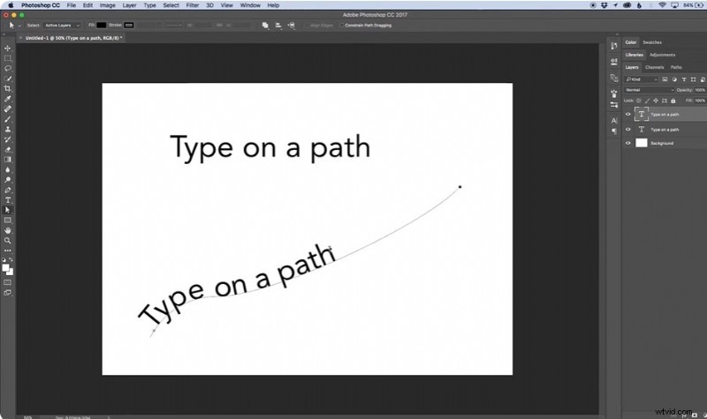707x419 pixels.
Task: Change screen mode icon at toolbar bottom
Action: click(8, 293)
